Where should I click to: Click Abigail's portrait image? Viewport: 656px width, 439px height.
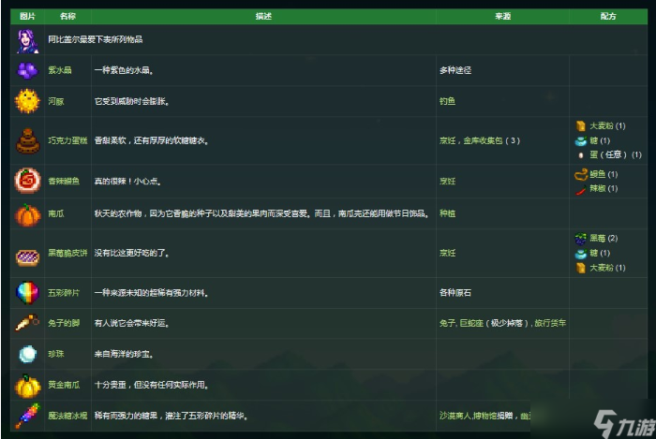coord(27,41)
